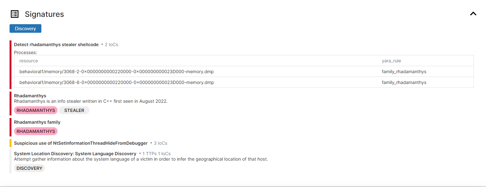The height and width of the screenshot is (187, 486).
Task: Collapse the Signatures section chevron
Action: tap(473, 14)
